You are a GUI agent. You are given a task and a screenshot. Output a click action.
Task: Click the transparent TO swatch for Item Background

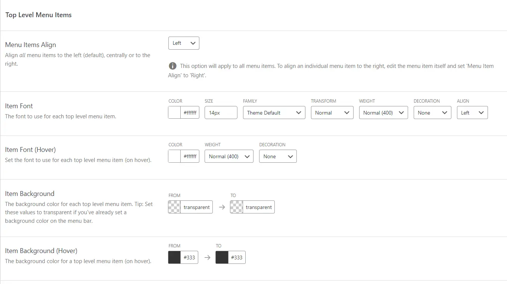coord(237,207)
